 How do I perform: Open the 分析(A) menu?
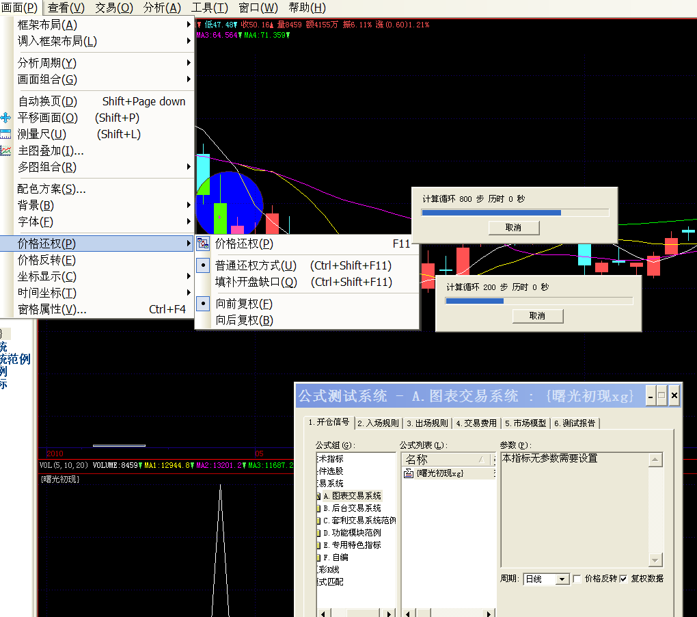162,8
